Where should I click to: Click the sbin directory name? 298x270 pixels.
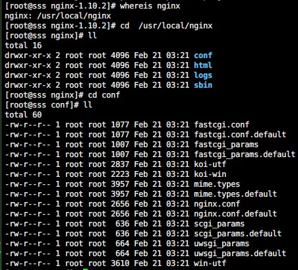(203, 85)
